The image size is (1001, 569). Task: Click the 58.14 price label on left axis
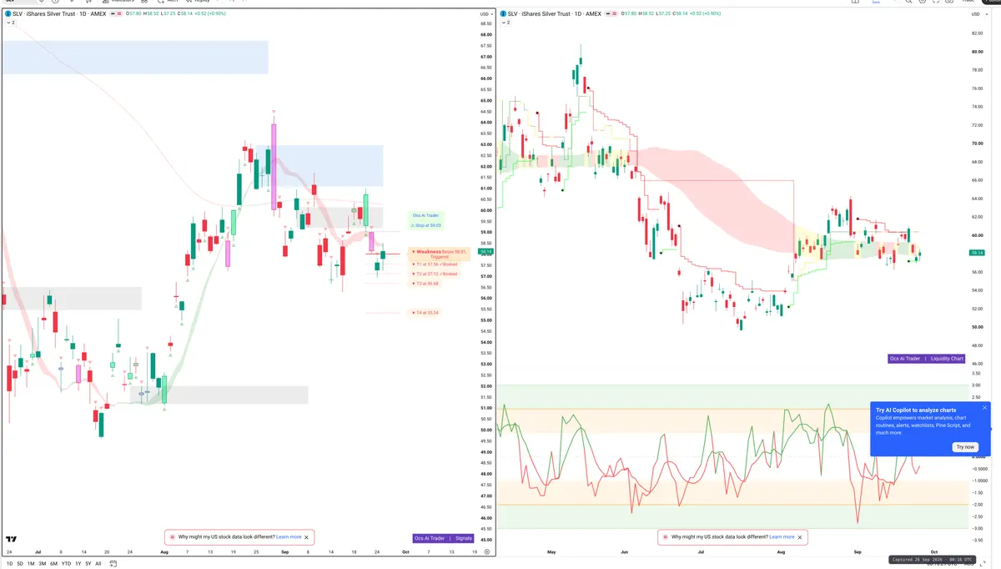click(487, 252)
